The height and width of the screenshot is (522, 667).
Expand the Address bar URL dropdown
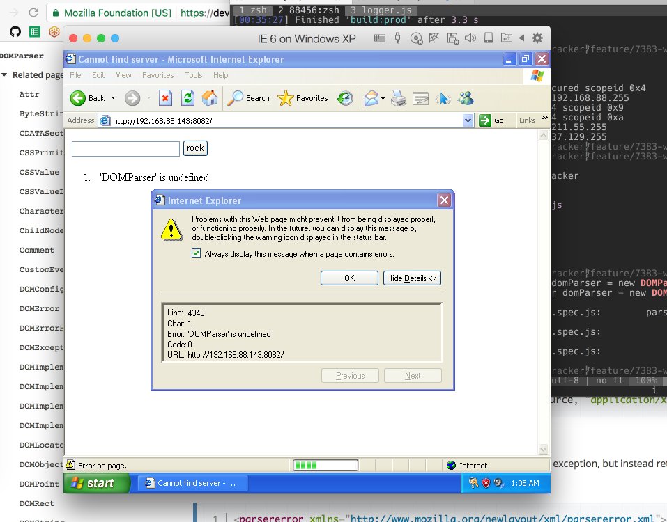468,120
